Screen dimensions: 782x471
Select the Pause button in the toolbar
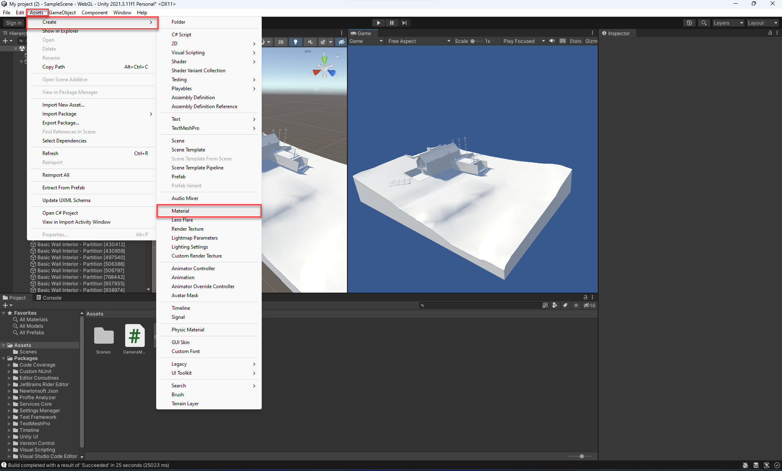tap(391, 23)
